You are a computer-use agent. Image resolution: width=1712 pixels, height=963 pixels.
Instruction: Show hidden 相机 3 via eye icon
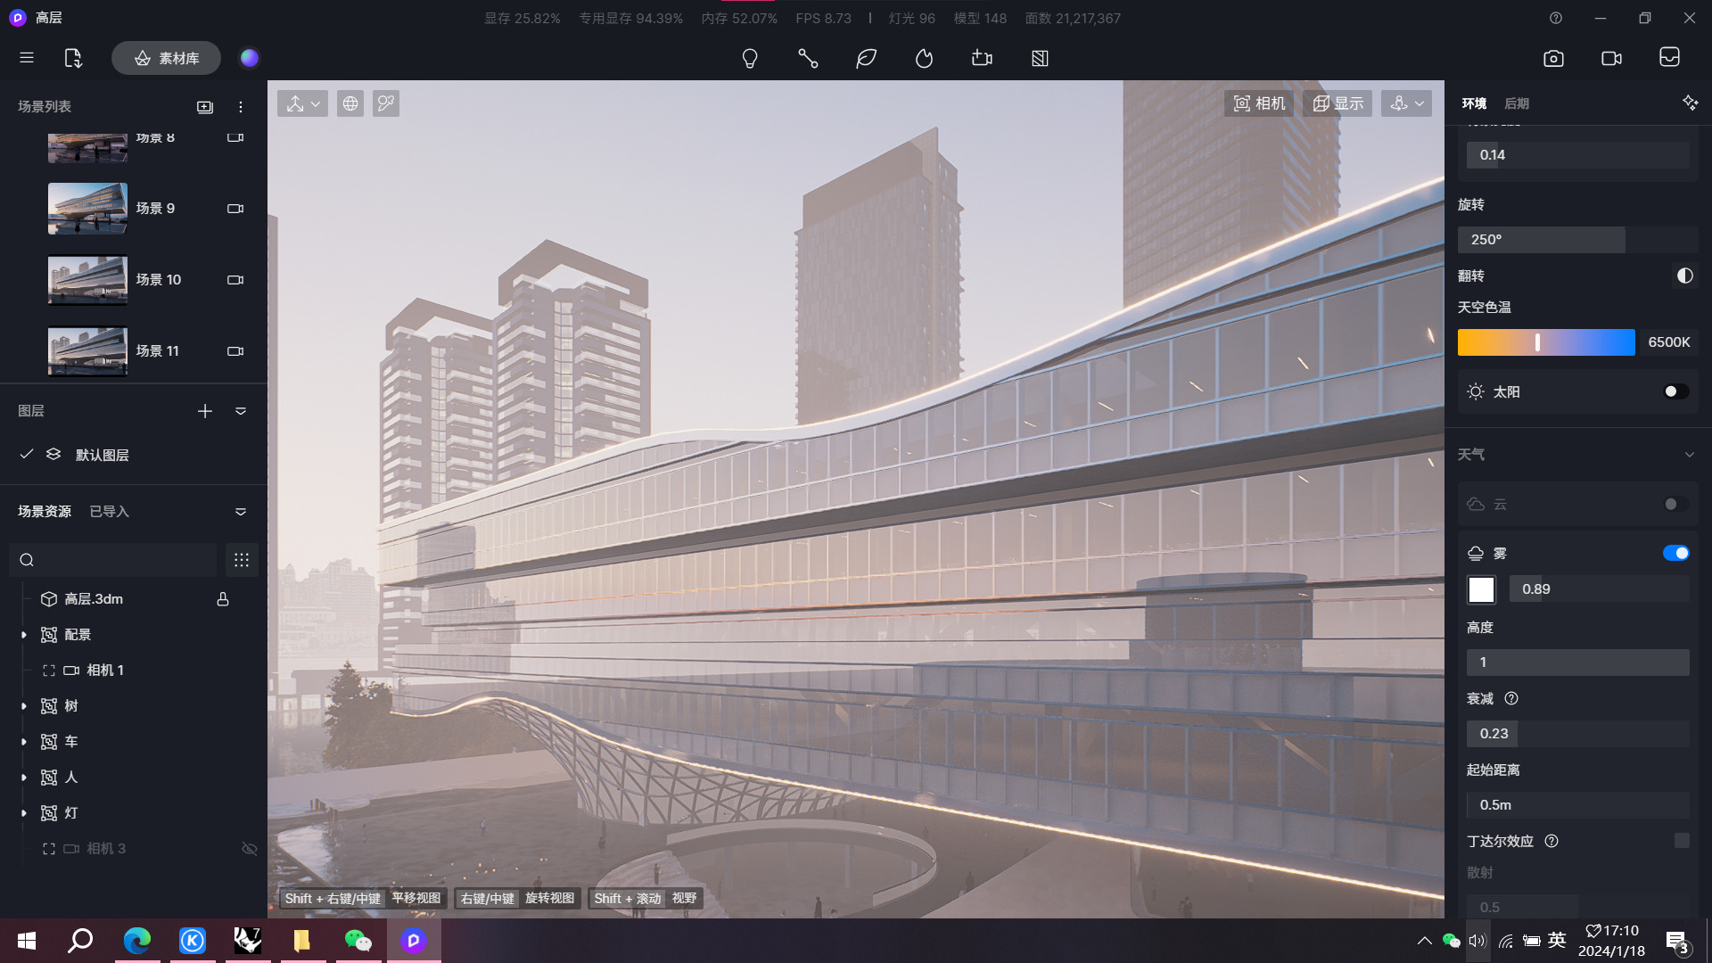click(x=250, y=849)
